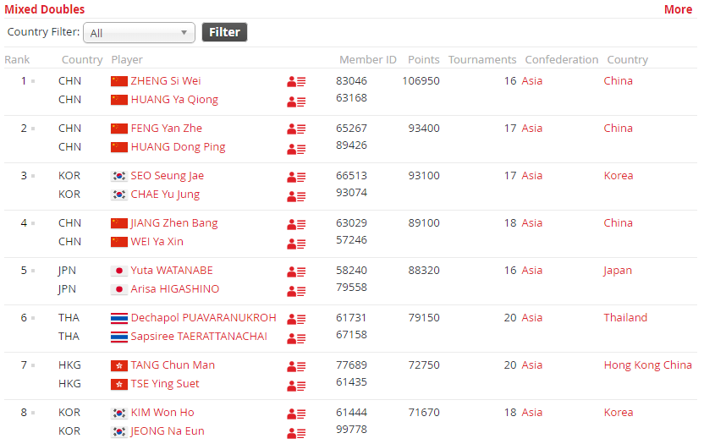Open player Sapsiree TAERATTANACHAI
Image resolution: width=704 pixels, height=444 pixels.
[x=199, y=337]
